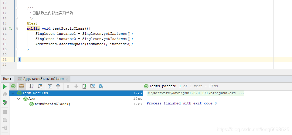The height and width of the screenshot is (135, 292).
Task: Click the 'Run:' tool window label
Action: pyautogui.click(x=7, y=79)
